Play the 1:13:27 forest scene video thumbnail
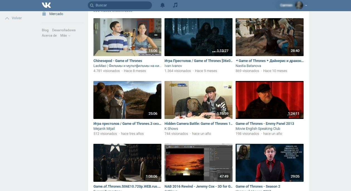The height and width of the screenshot is (191, 351). [x=199, y=37]
